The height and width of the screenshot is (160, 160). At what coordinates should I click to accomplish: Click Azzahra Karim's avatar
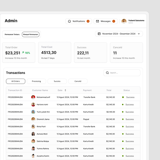(x=33, y=156)
